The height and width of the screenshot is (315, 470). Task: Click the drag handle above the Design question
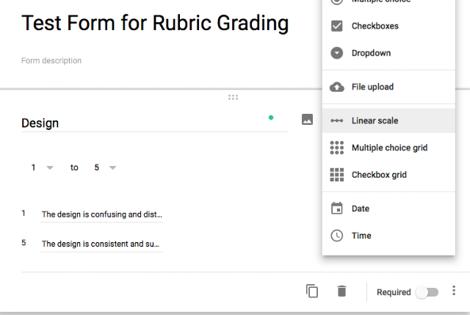233,98
